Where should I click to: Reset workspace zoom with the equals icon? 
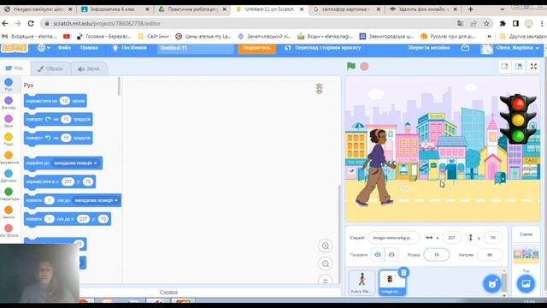click(x=326, y=280)
